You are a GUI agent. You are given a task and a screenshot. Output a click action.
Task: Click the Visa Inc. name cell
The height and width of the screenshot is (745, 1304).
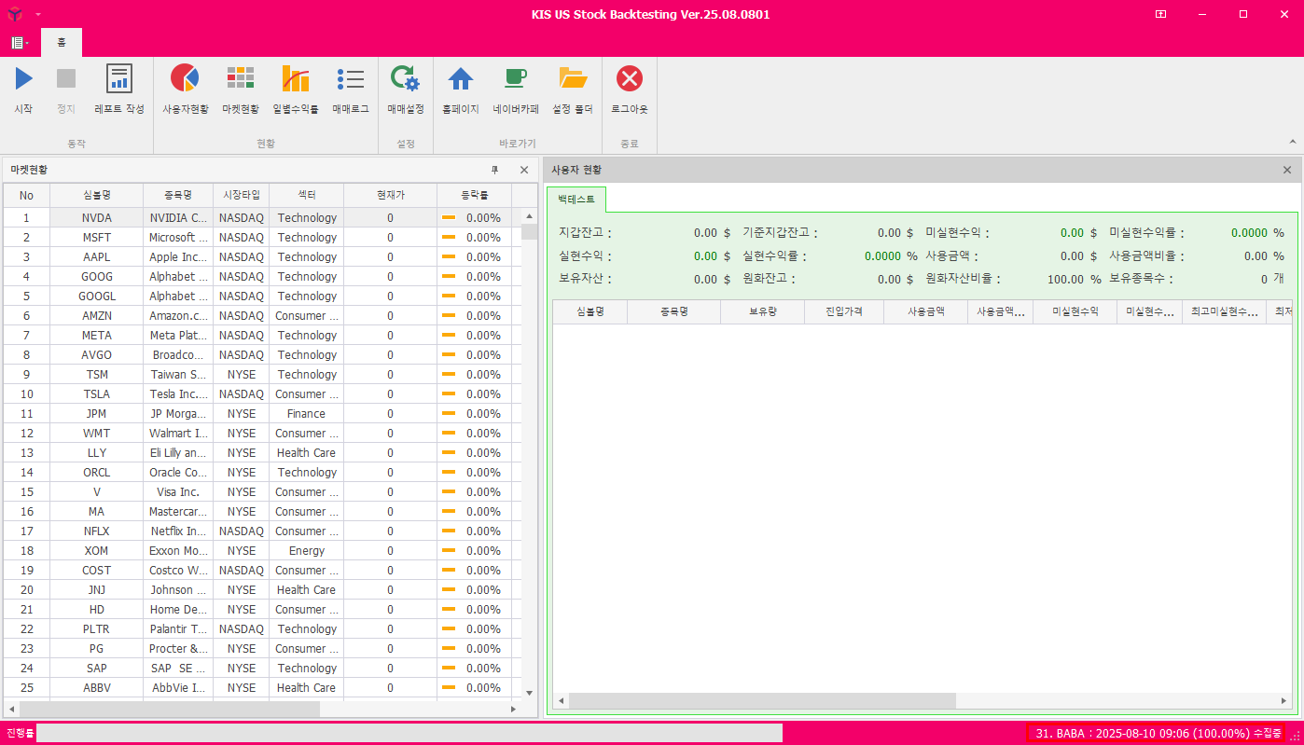tap(178, 491)
